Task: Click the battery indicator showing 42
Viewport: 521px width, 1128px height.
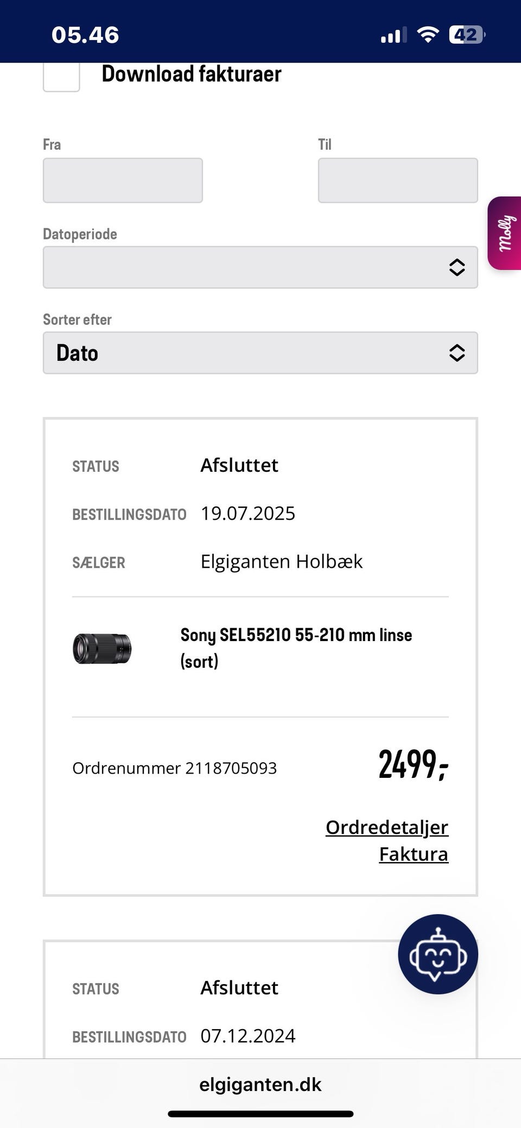Action: point(467,35)
